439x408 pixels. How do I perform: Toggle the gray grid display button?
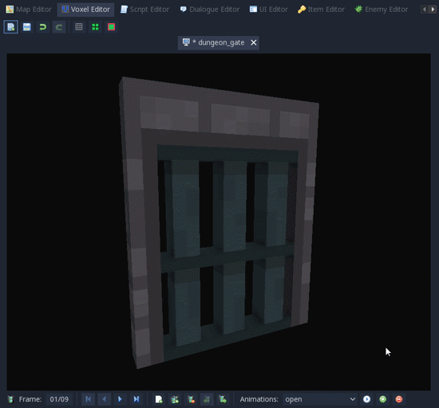(x=79, y=27)
